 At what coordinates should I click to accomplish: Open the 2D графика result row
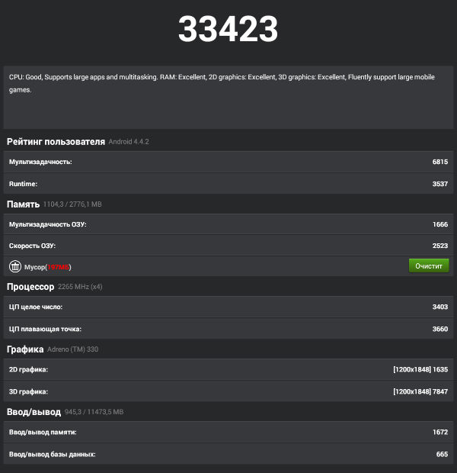click(228, 369)
